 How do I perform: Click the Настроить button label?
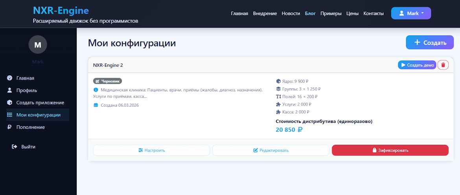tap(155, 150)
